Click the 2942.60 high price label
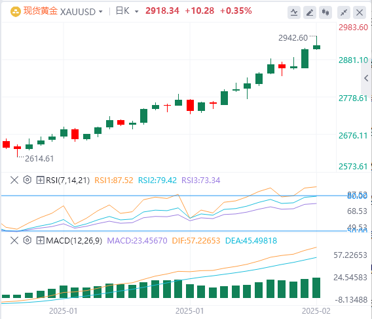The height and width of the screenshot is (319, 372). 293,38
